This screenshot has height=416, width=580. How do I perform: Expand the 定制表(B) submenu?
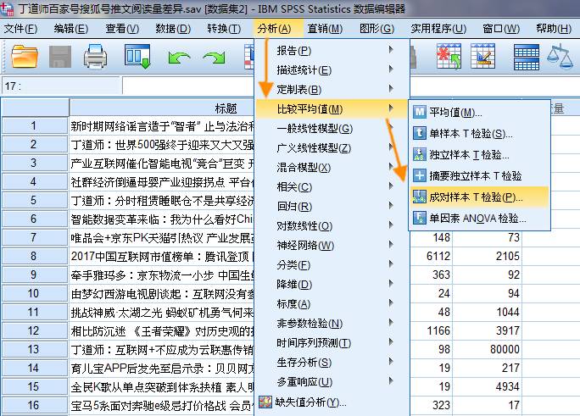[332, 90]
